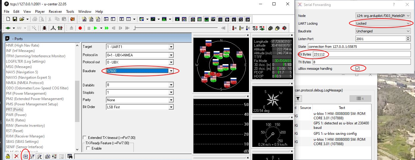Click the Hotstart thermometer H icon
The width and height of the screenshot is (415, 160).
(x=234, y=28)
